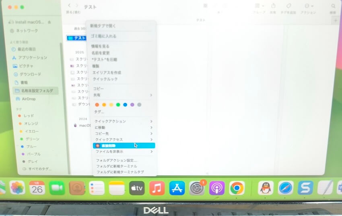The width and height of the screenshot is (342, 216).
Task: Choose 新規タブで開く in context menu
Action: point(103,26)
